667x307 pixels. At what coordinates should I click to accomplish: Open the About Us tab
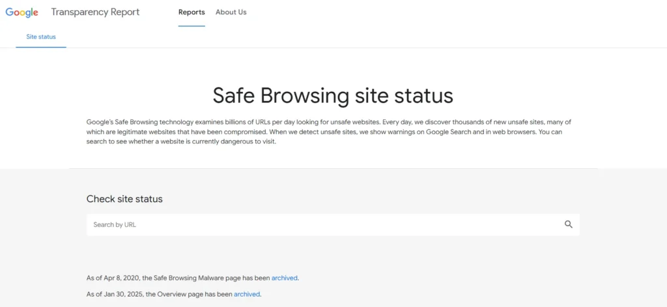(x=231, y=12)
